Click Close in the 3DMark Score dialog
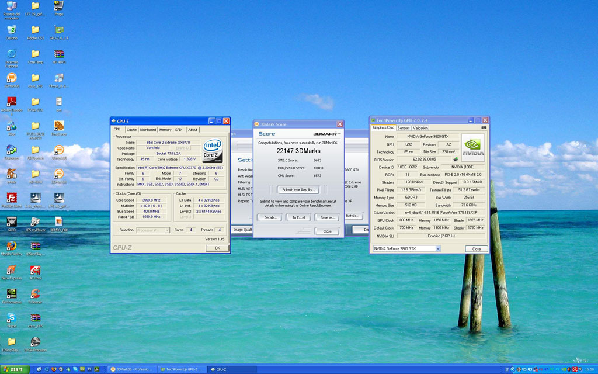This screenshot has height=374, width=598. (x=327, y=231)
